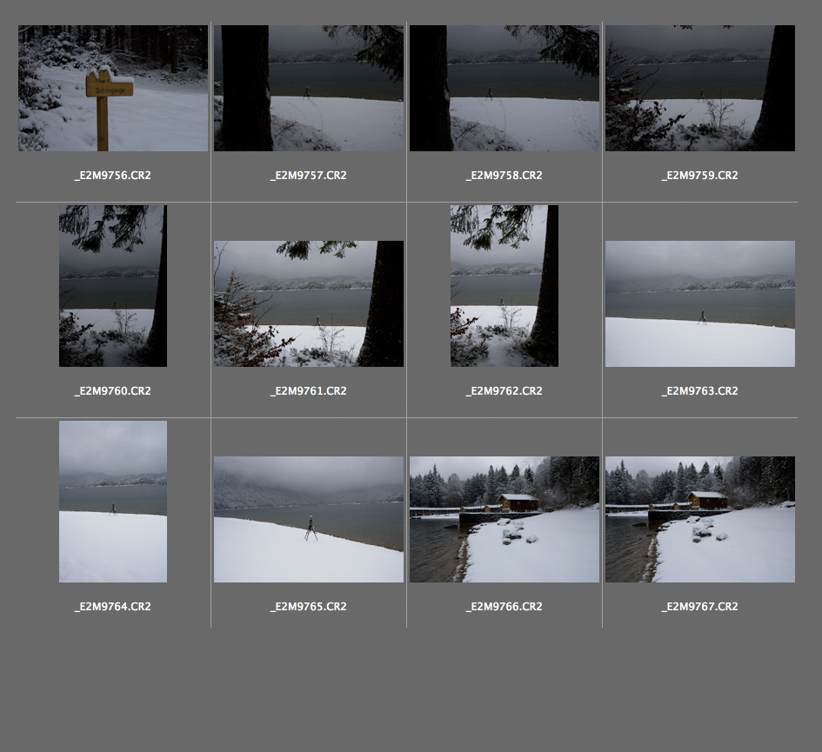Image resolution: width=822 pixels, height=752 pixels.
Task: Pick the portrait thumbnail of _E2M9760.CR2
Action: (113, 286)
